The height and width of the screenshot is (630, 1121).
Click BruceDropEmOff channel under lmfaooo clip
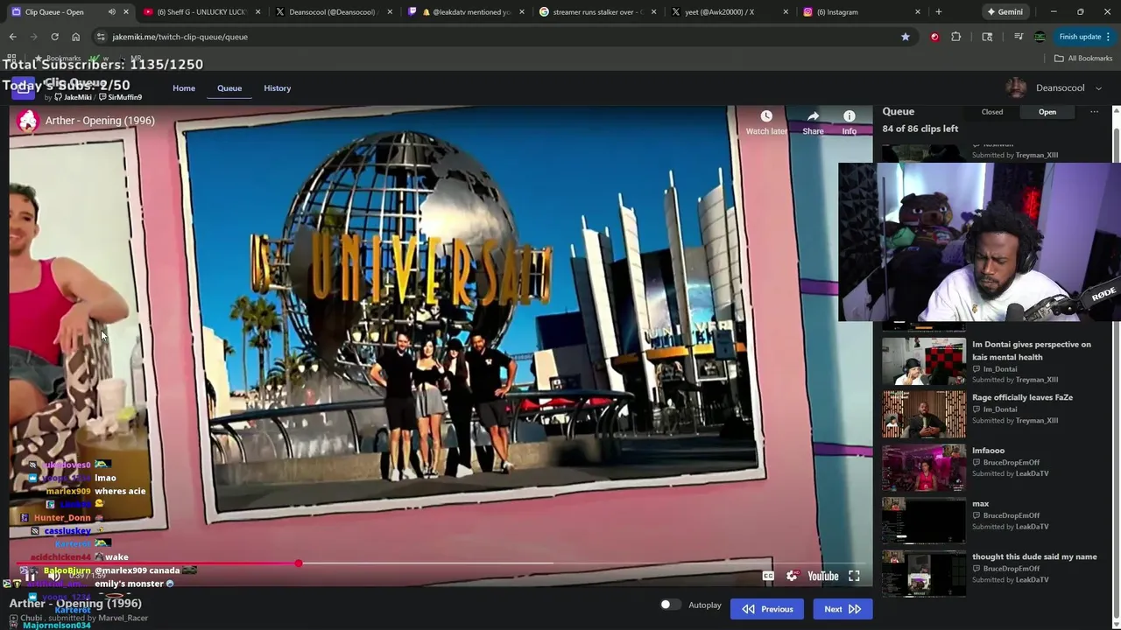pos(1011,463)
